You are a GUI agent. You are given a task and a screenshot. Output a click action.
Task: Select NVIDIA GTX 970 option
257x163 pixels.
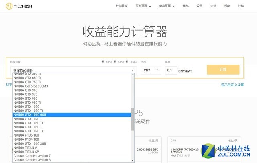click(x=72, y=94)
